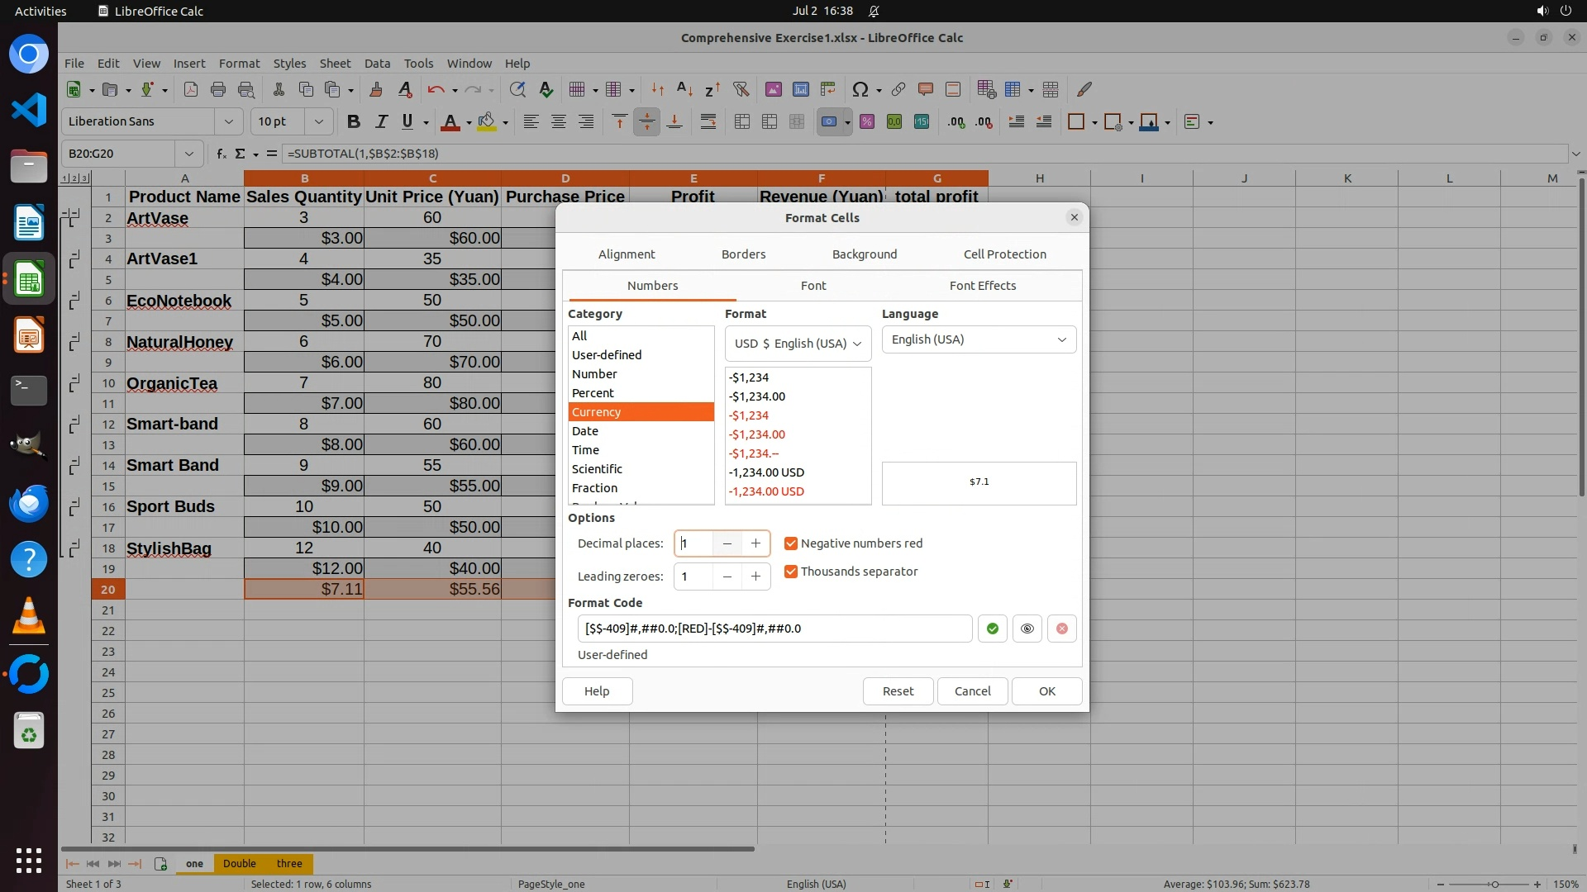Click the Format as Percent icon
This screenshot has height=892, width=1587.
pos(867,121)
